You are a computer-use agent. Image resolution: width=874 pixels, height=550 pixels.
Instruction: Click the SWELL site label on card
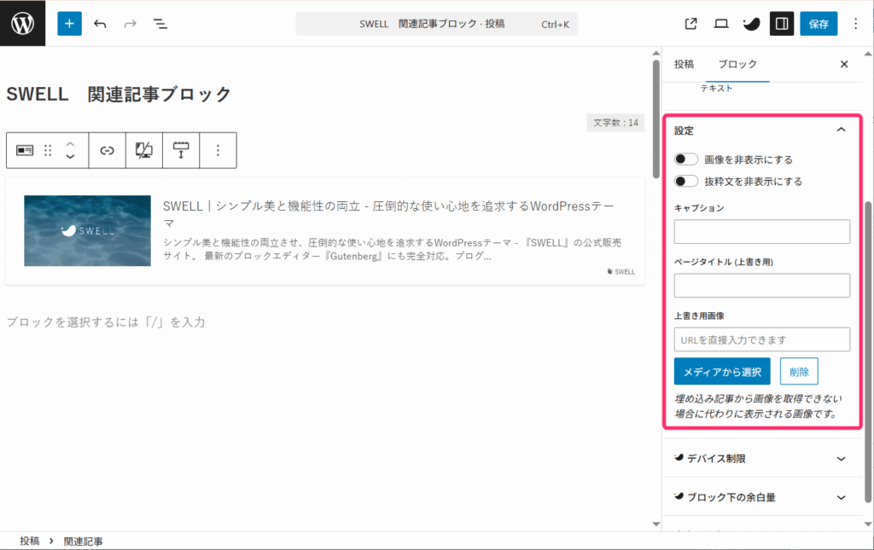click(621, 272)
